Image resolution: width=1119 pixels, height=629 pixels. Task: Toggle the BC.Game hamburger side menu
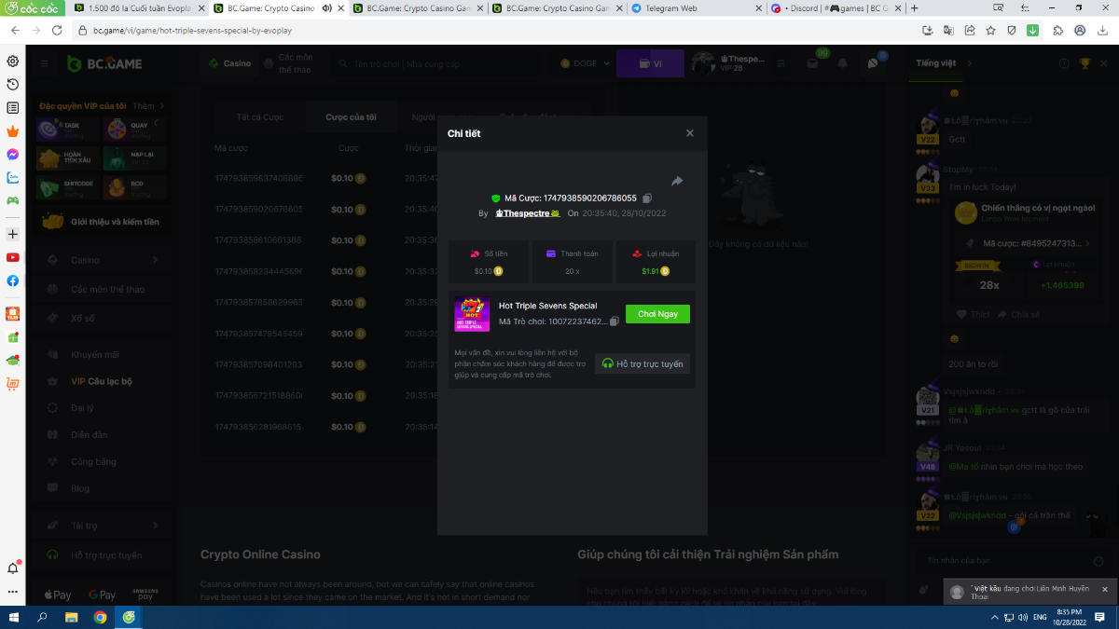(44, 63)
